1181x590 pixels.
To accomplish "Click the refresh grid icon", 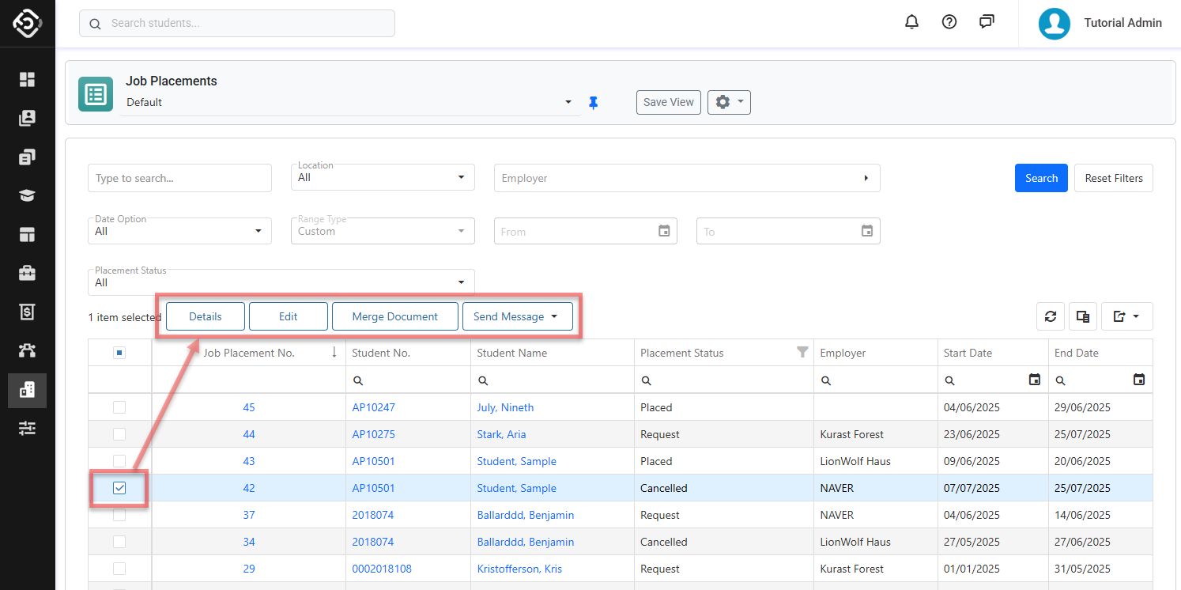I will 1051,316.
